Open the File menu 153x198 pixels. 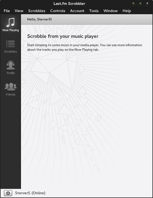pos(7,11)
